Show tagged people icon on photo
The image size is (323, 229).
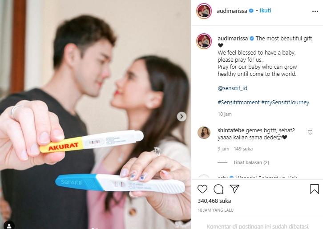pyautogui.click(x=9, y=225)
